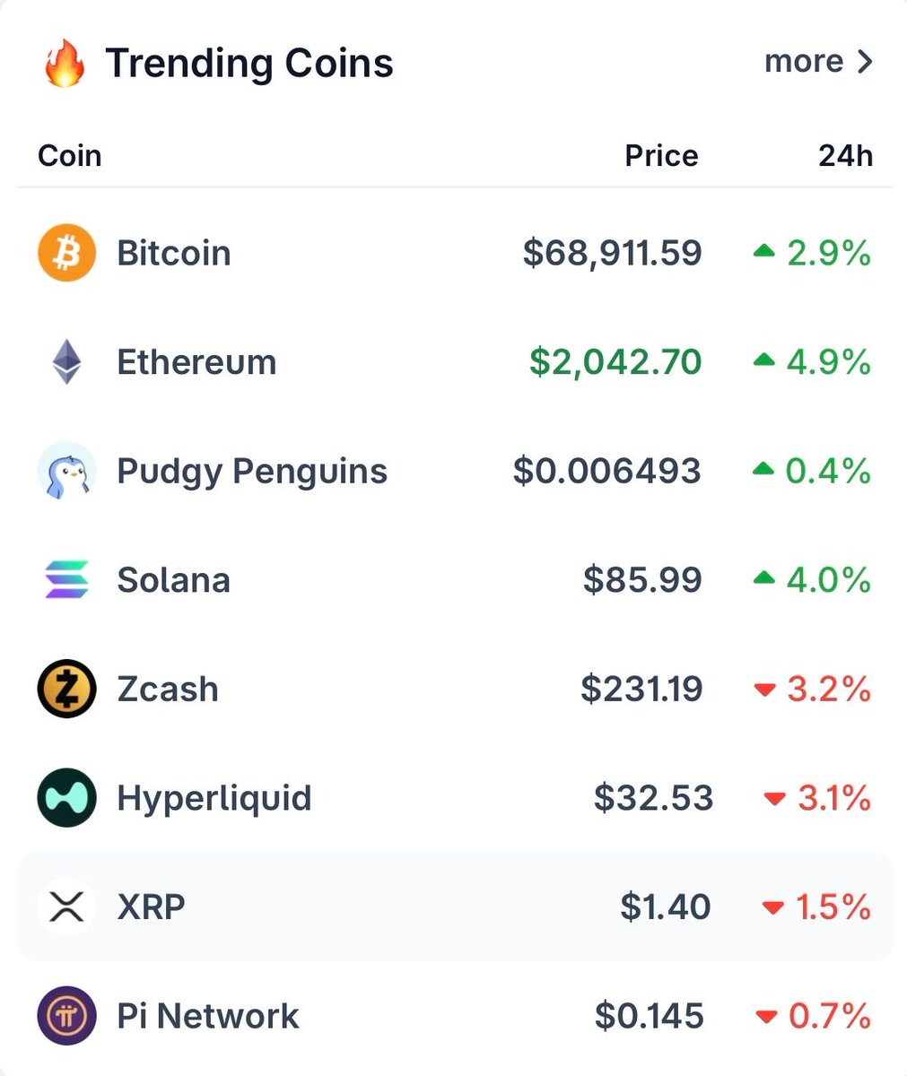Click the Bitcoin logo icon

(x=66, y=253)
